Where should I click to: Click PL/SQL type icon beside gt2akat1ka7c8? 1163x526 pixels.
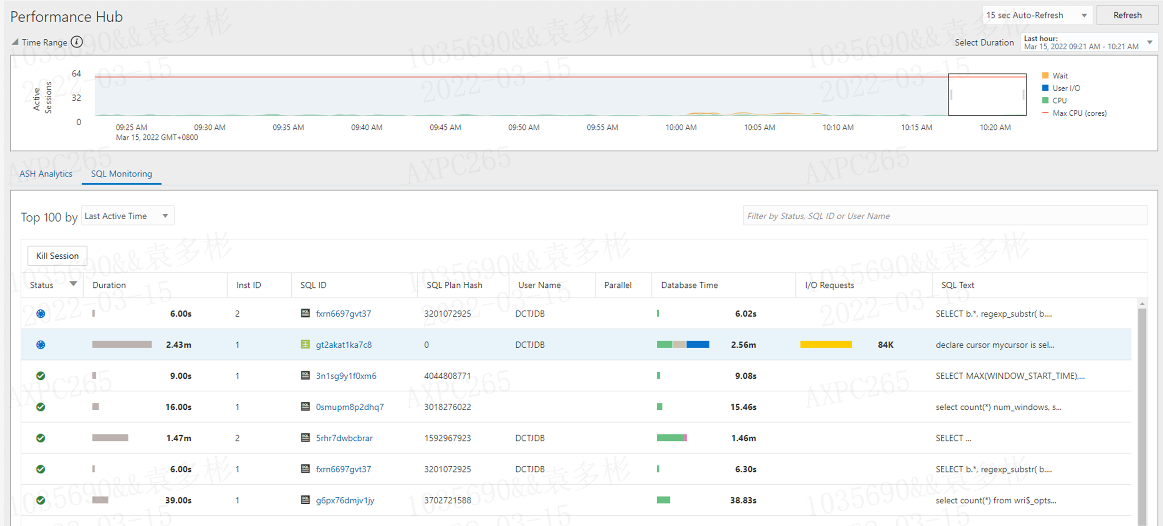pos(305,344)
